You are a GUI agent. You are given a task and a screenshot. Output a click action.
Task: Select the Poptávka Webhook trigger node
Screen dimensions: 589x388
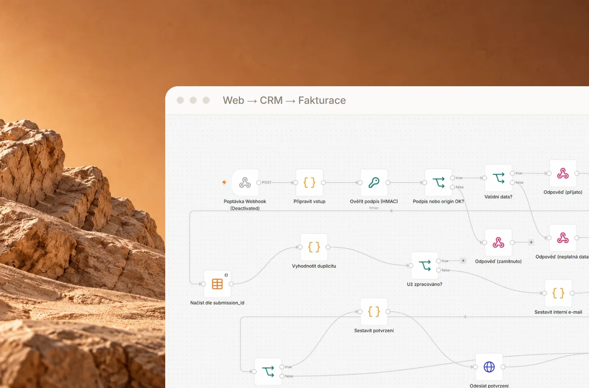pos(245,183)
